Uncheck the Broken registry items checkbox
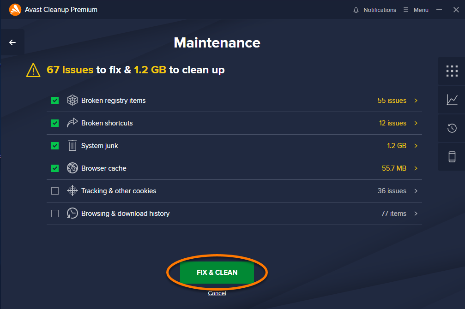The height and width of the screenshot is (309, 465). (x=55, y=101)
